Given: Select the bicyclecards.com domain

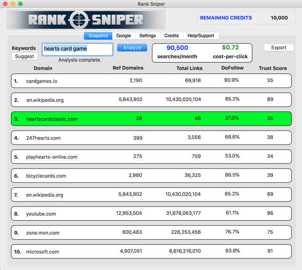Looking at the screenshot, I should point(46,176).
